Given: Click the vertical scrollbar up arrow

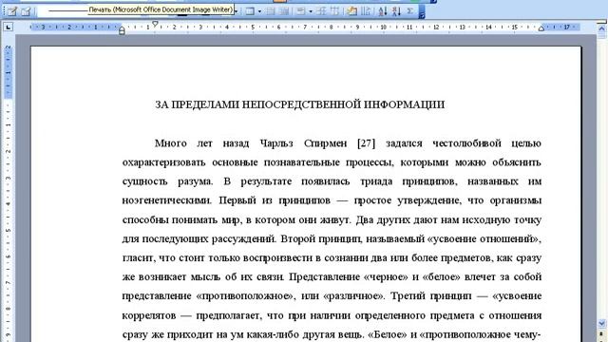Looking at the screenshot, I should click(x=601, y=28).
